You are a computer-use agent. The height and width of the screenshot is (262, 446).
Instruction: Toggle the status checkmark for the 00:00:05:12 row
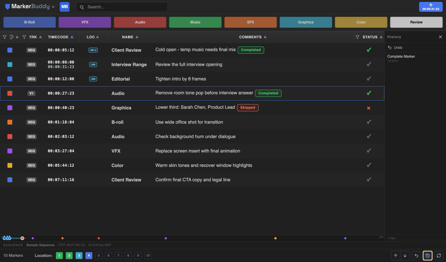tap(369, 50)
